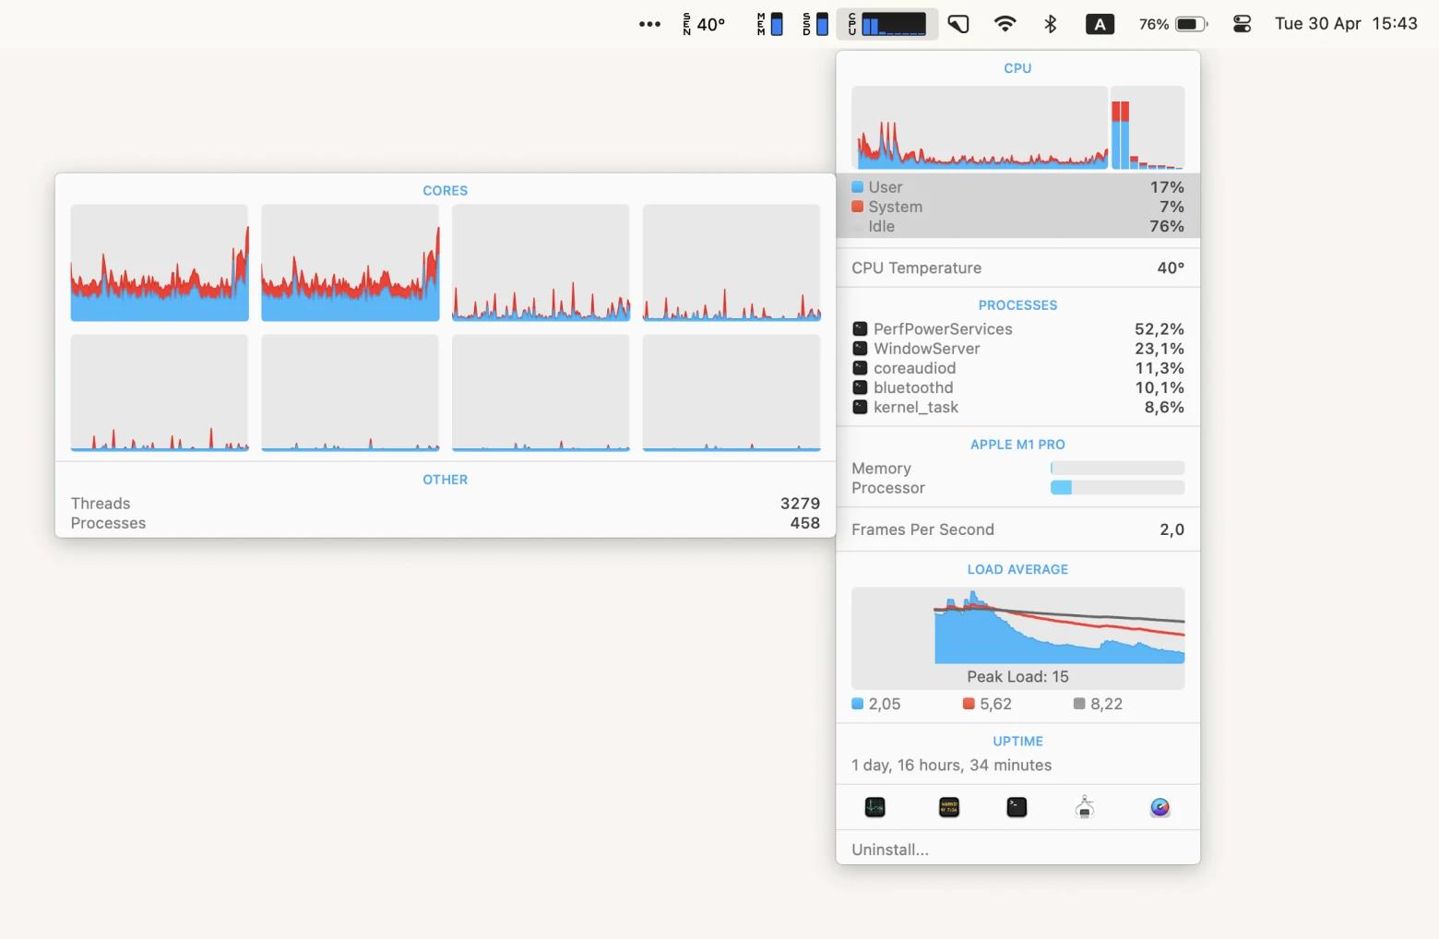This screenshot has width=1439, height=939.
Task: Select the bluetoothd 10,1% row
Action: click(1017, 387)
